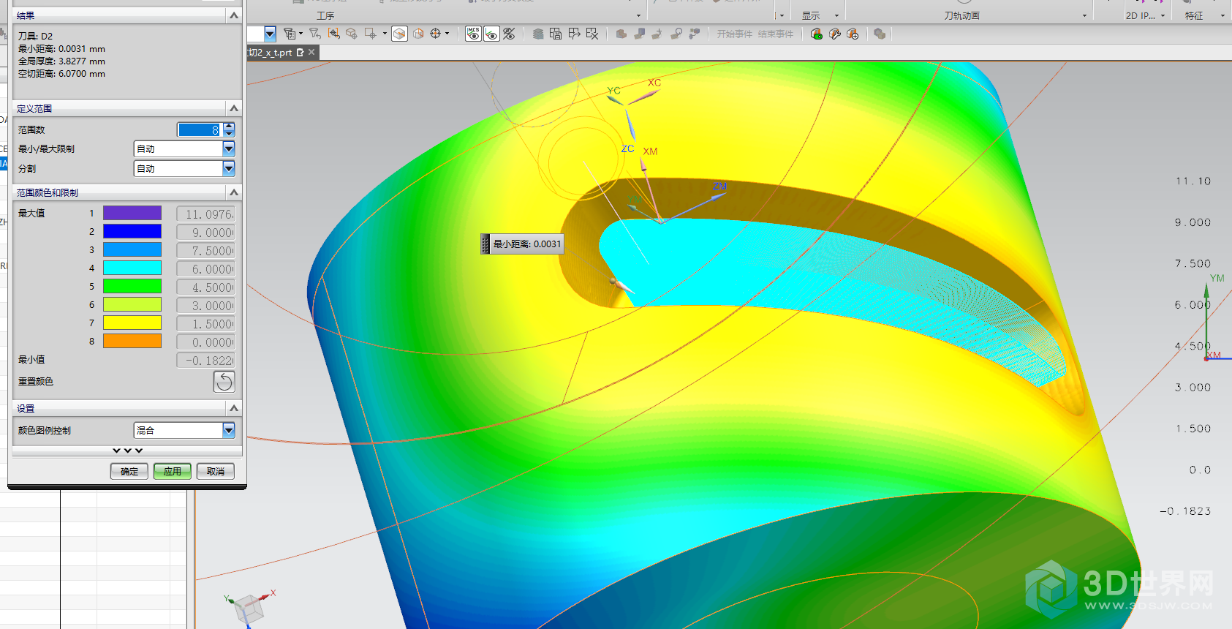Click the yellow color swatch for range 7
The image size is (1232, 629).
pos(132,323)
